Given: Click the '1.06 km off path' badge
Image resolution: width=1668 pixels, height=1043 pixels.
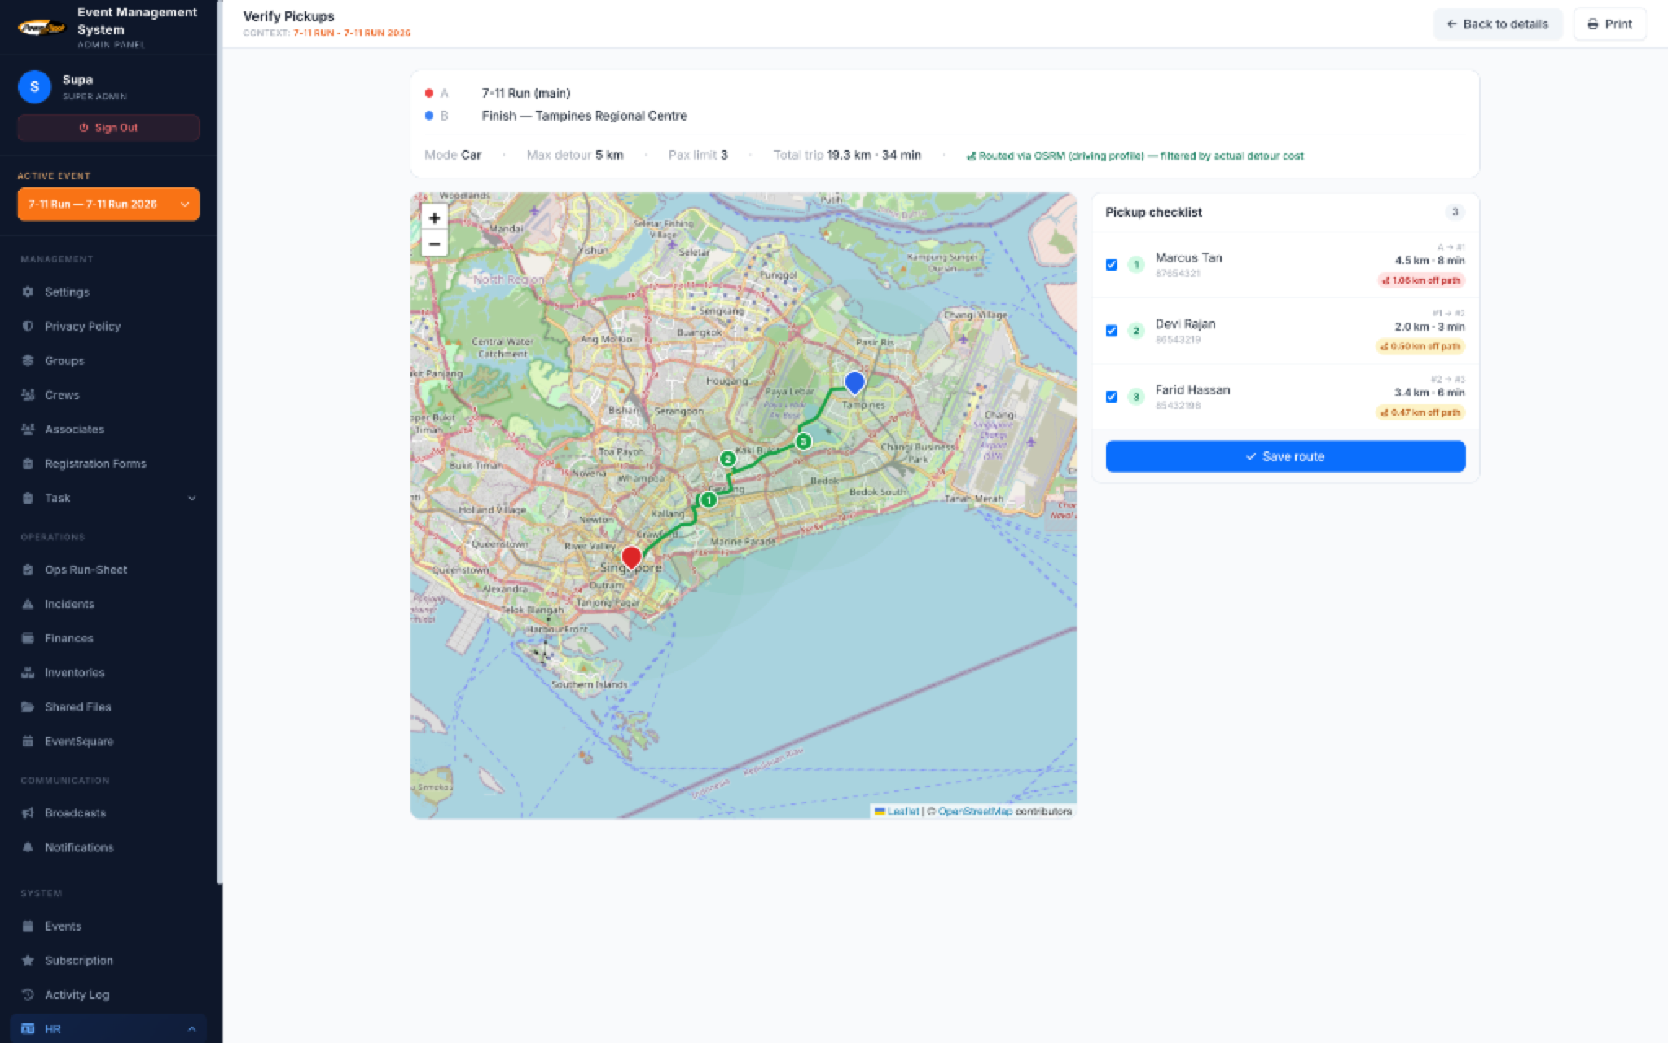Looking at the screenshot, I should (1421, 280).
